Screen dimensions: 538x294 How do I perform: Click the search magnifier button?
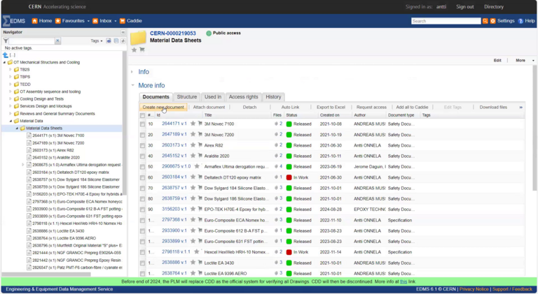click(485, 21)
